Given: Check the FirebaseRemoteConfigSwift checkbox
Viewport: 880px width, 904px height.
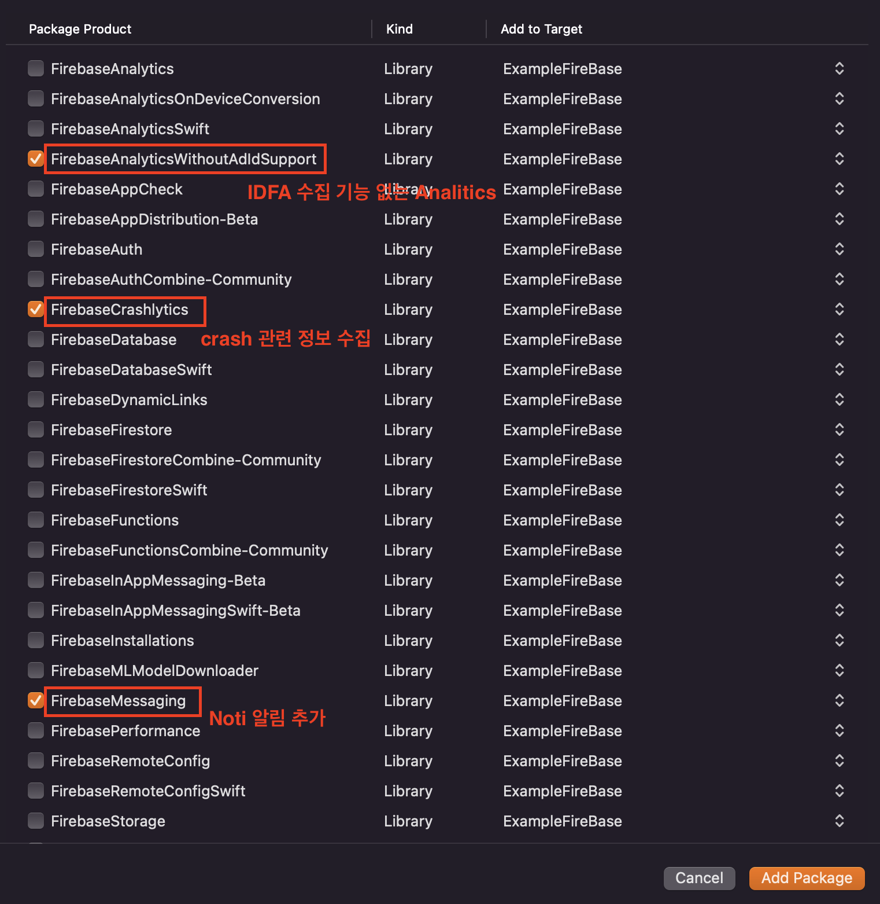Looking at the screenshot, I should [x=36, y=791].
